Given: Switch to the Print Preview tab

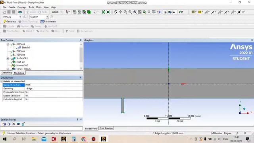Looking at the screenshot, I should (x=106, y=128).
